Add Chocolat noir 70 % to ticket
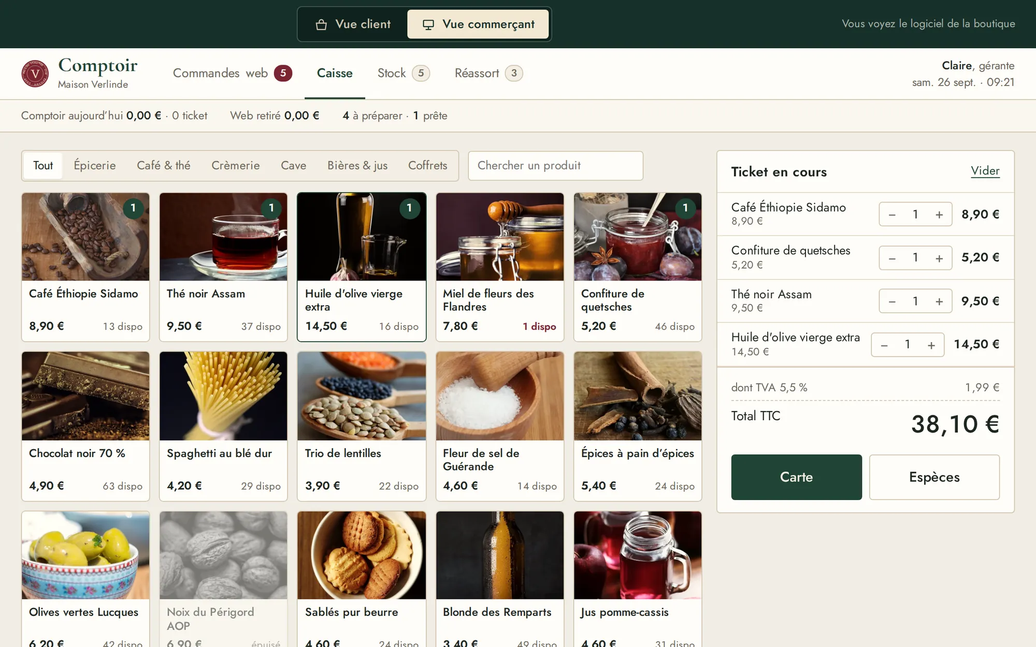Viewport: 1036px width, 647px height. [85, 427]
